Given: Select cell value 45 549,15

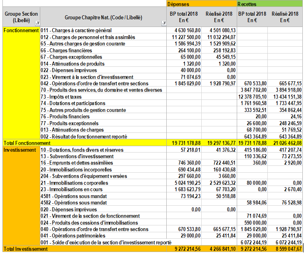Looking at the screenshot, I should (x=225, y=57).
